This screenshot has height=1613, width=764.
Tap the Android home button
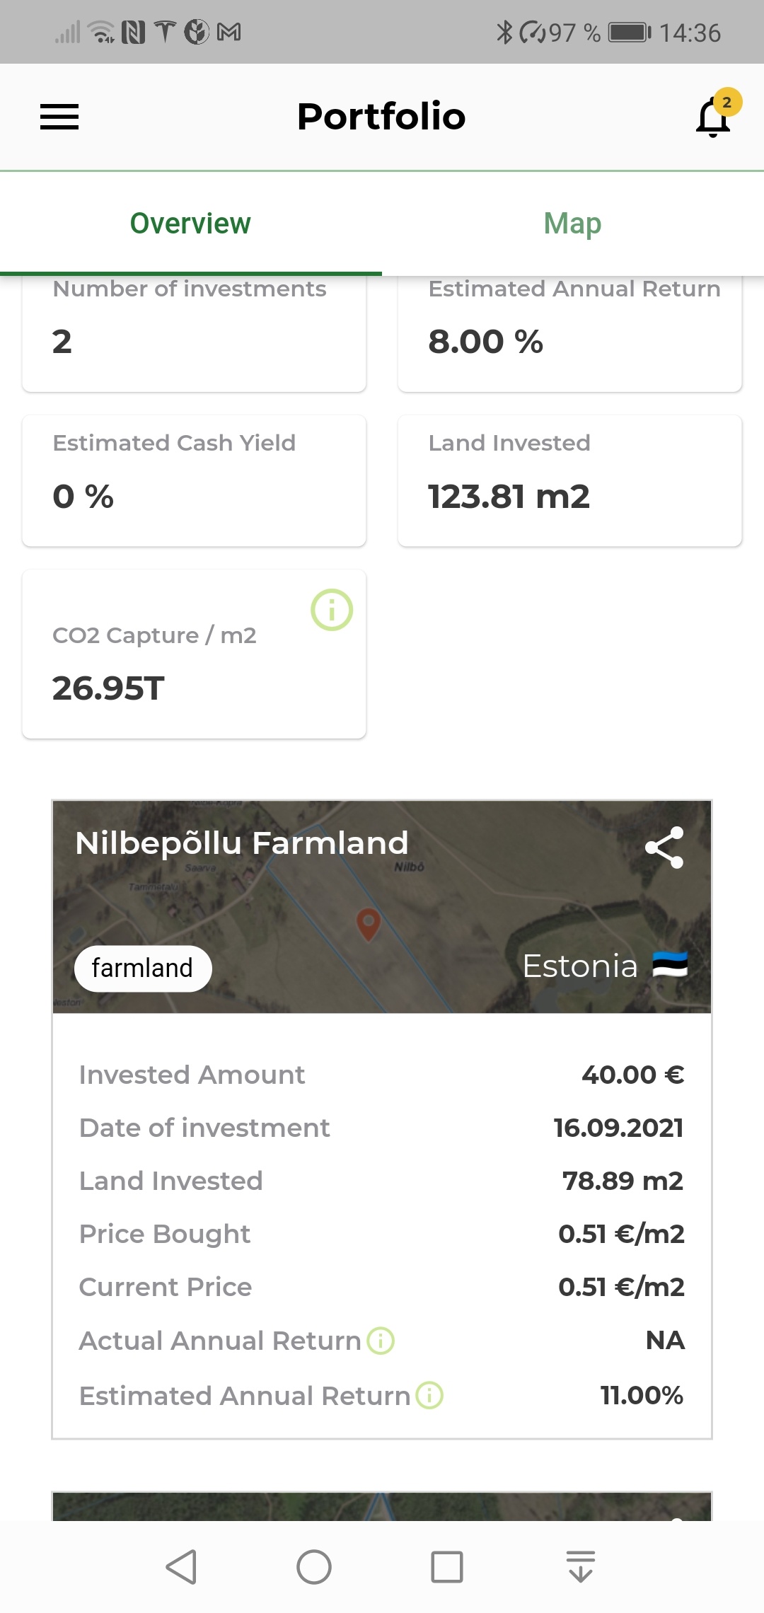314,1566
